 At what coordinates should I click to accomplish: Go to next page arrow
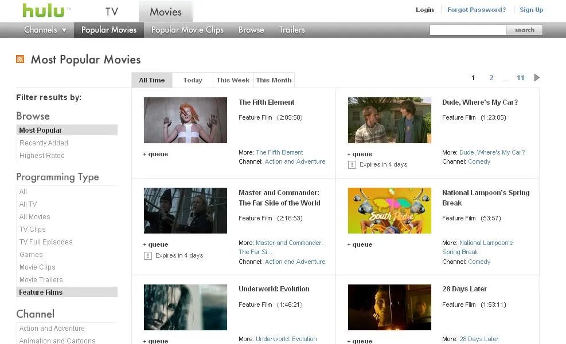(537, 77)
